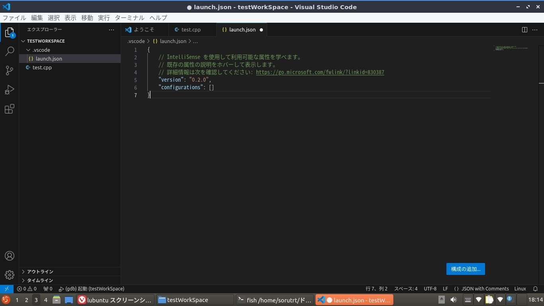Switch to the ようこそ tab

pyautogui.click(x=145, y=30)
